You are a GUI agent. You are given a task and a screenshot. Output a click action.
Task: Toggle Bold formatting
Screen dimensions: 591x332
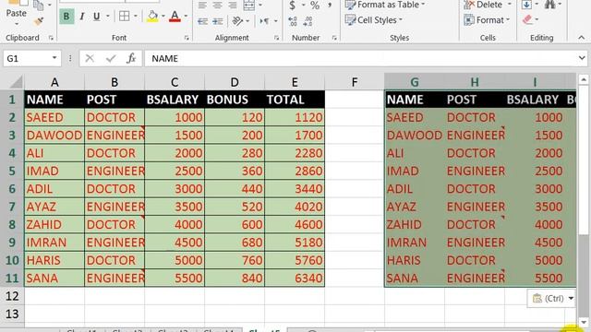coord(66,17)
